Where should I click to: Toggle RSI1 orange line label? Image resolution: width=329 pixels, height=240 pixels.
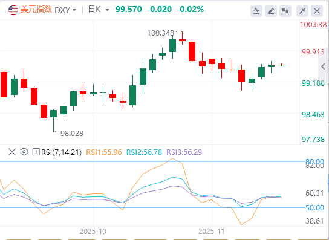(104, 152)
